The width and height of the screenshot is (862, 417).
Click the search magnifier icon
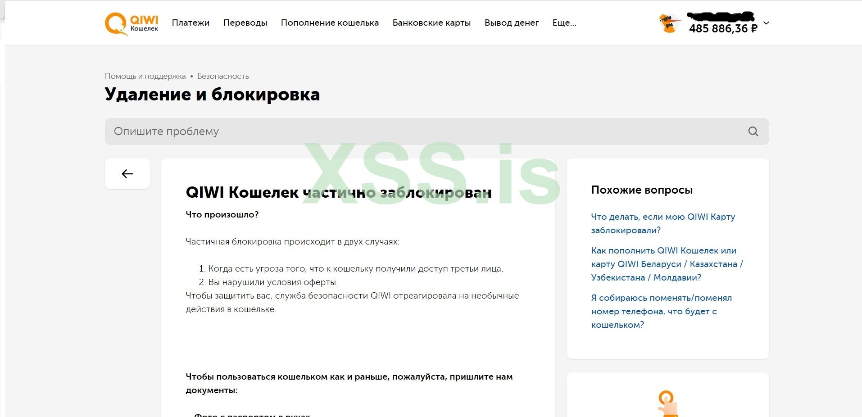pos(753,131)
